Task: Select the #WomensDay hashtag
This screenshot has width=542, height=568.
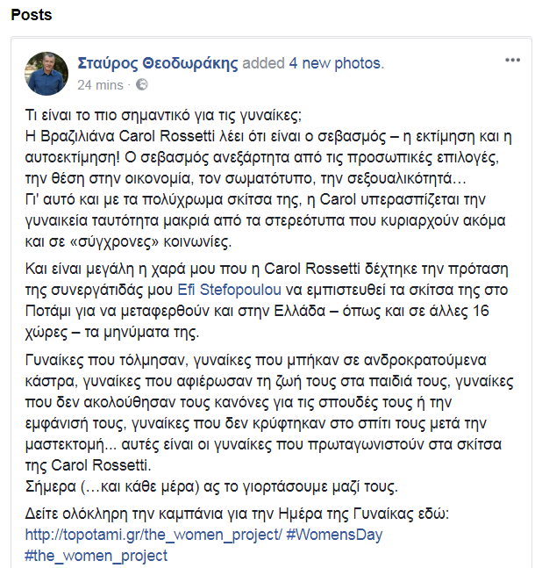Action: pyautogui.click(x=334, y=535)
